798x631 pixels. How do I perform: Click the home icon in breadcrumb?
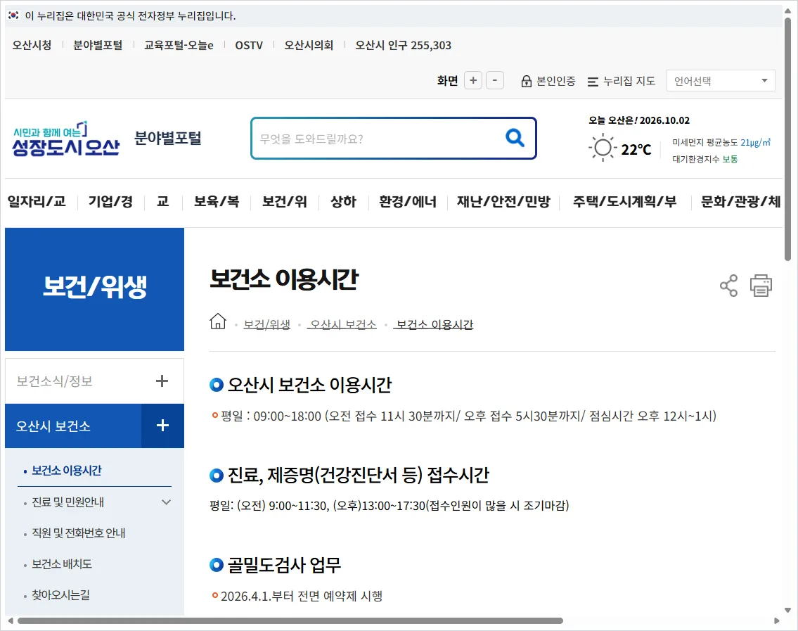point(218,321)
